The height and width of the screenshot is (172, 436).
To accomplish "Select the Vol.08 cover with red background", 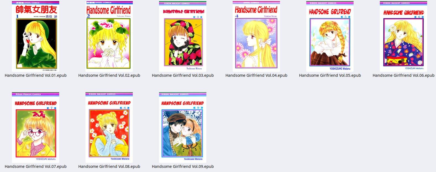I will [x=109, y=128].
